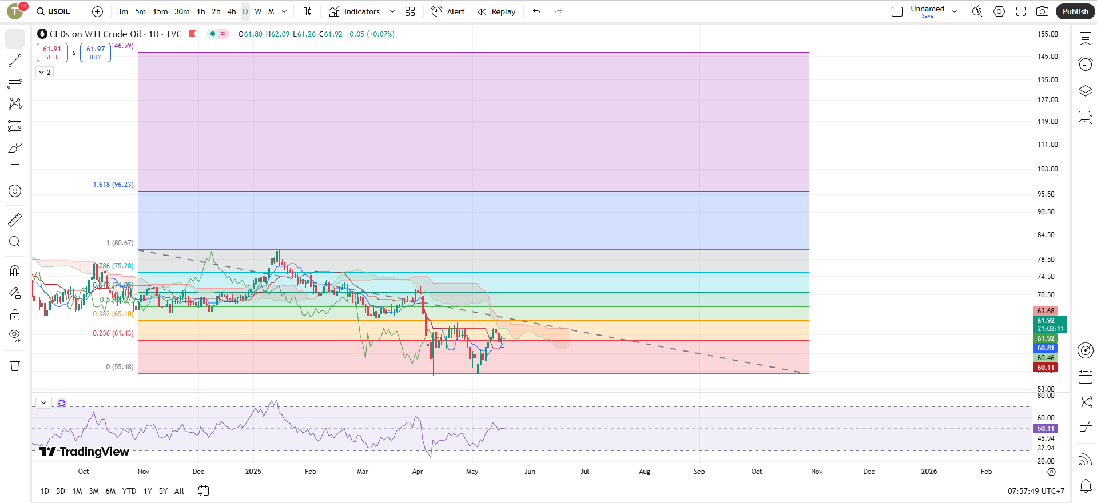
Task: Enter fullscreen mode
Action: tap(1020, 11)
